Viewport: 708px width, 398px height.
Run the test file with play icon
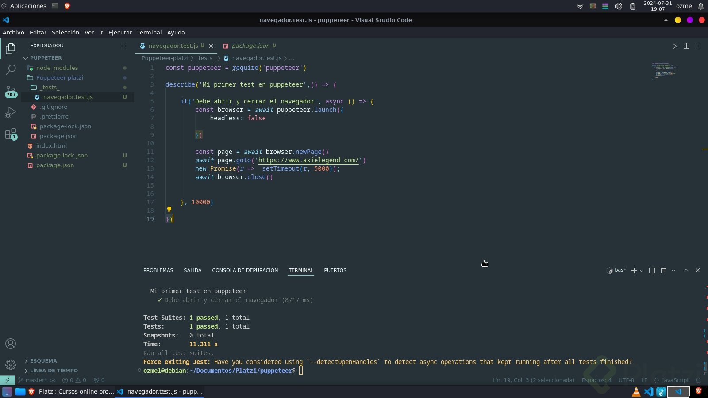pos(674,46)
